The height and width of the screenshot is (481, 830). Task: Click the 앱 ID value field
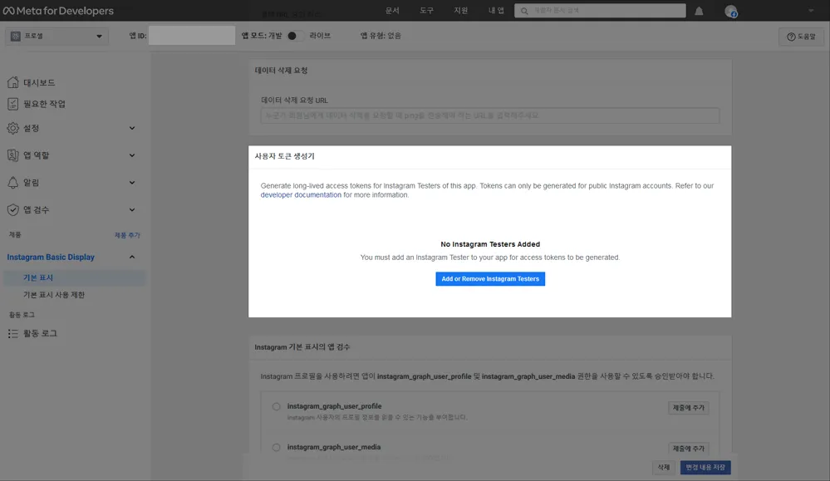(192, 36)
